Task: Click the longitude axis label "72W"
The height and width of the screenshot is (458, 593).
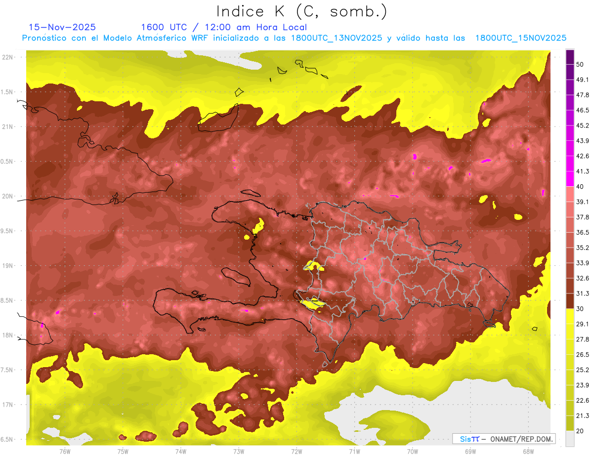Action: [296, 452]
